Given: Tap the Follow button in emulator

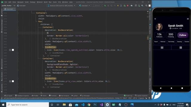Looking at the screenshot, I should pos(183,35).
